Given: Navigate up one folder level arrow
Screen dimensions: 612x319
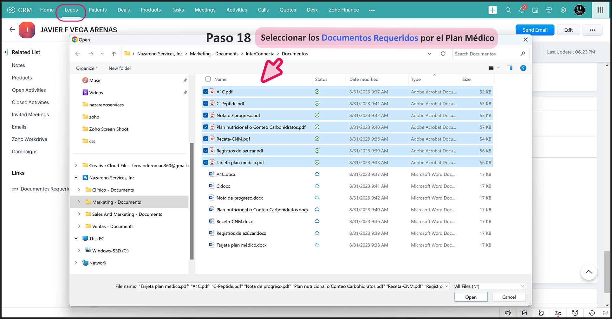Looking at the screenshot, I should [114, 54].
